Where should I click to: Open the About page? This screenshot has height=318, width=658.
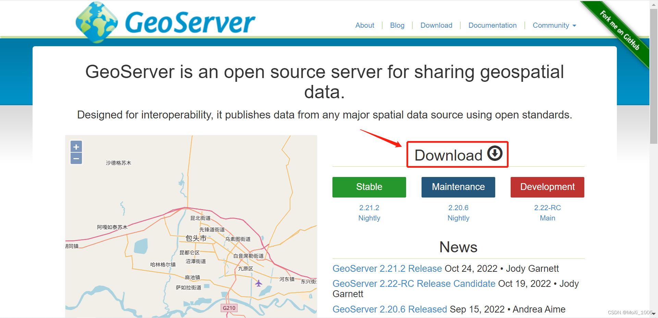(365, 25)
